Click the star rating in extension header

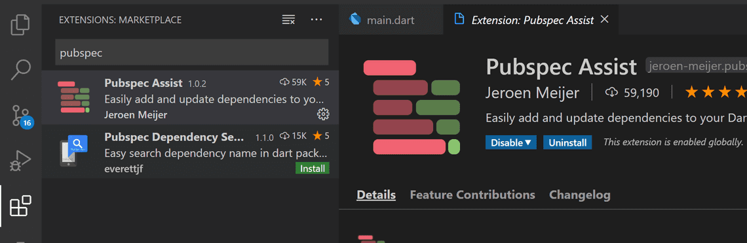click(x=716, y=93)
